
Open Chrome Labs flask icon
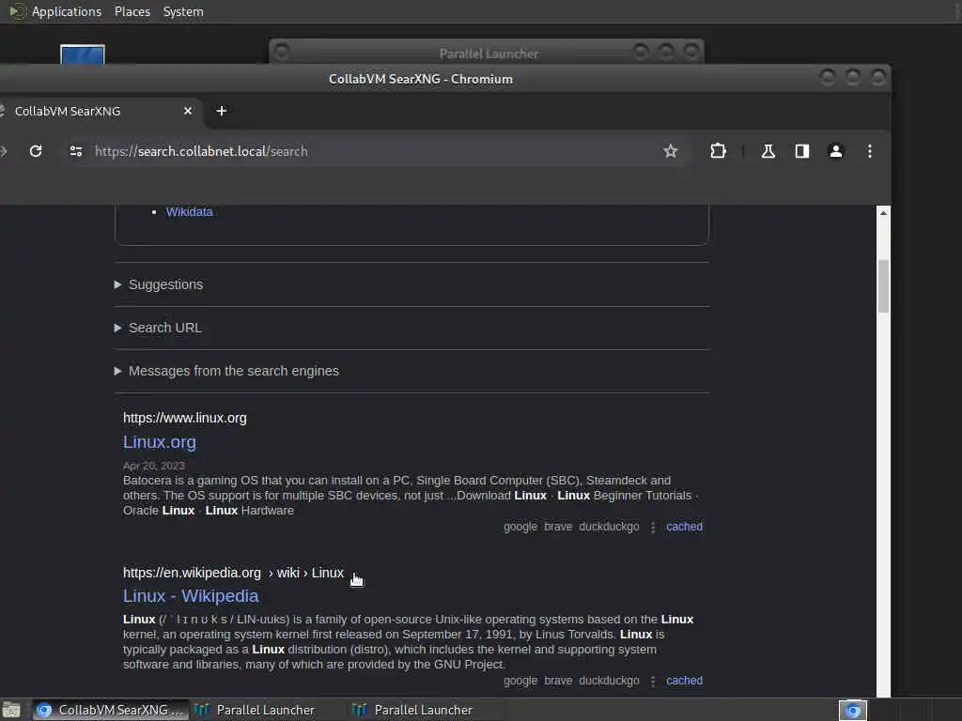768,151
